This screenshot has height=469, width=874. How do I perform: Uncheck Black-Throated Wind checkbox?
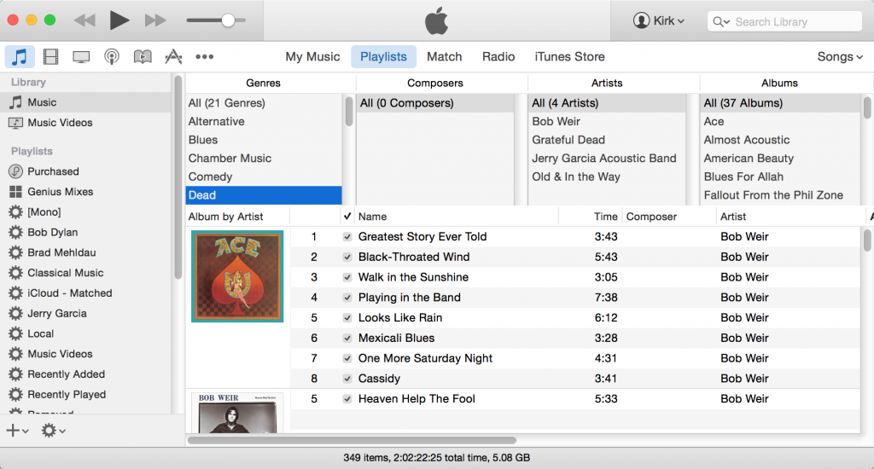click(347, 257)
